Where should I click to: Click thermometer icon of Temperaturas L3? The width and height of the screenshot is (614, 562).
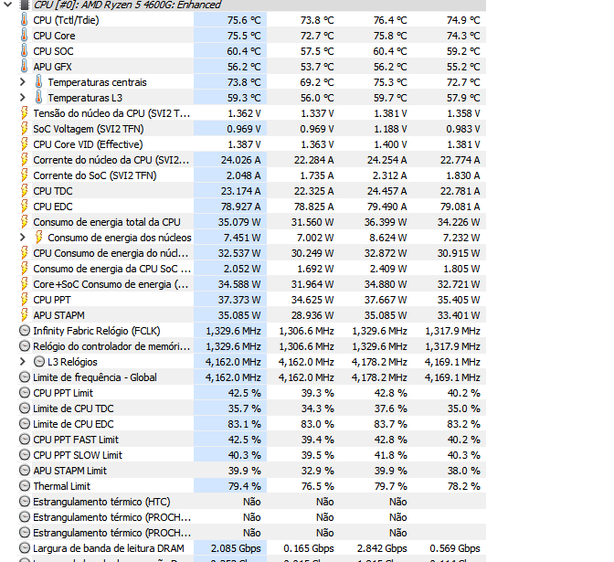(38, 98)
